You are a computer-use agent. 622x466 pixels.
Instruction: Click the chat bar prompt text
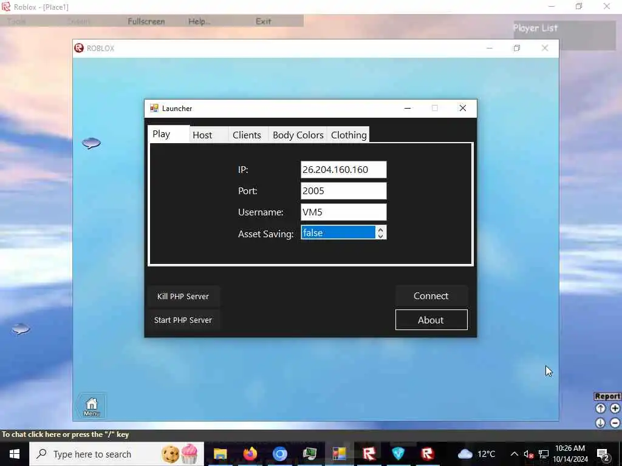66,434
